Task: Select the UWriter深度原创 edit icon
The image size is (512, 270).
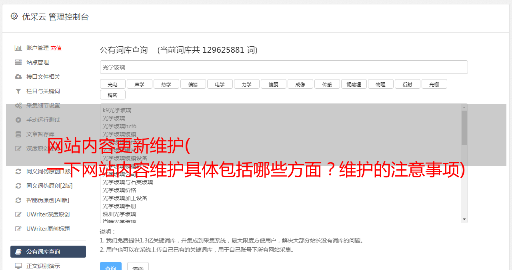Action: pyautogui.click(x=18, y=214)
